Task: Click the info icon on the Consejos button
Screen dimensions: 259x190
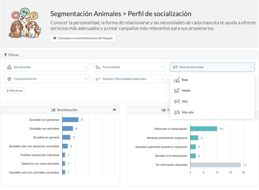Action: coord(55,38)
